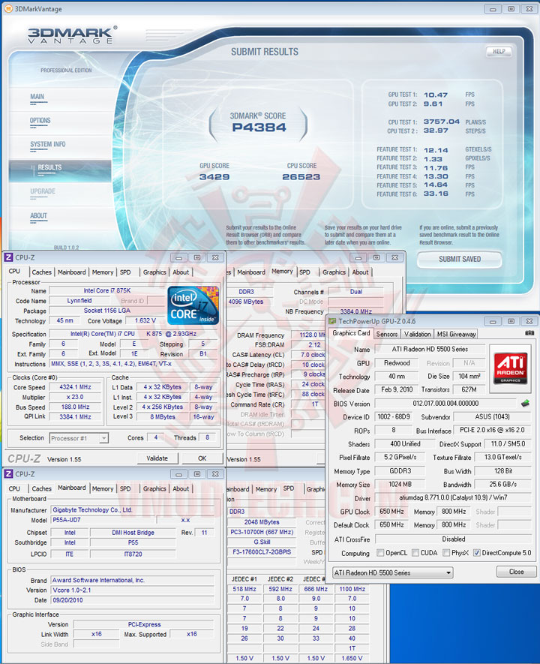540x664 pixels.
Task: Click the ATI Radeon logo in GPU-Z
Action: tap(511, 368)
